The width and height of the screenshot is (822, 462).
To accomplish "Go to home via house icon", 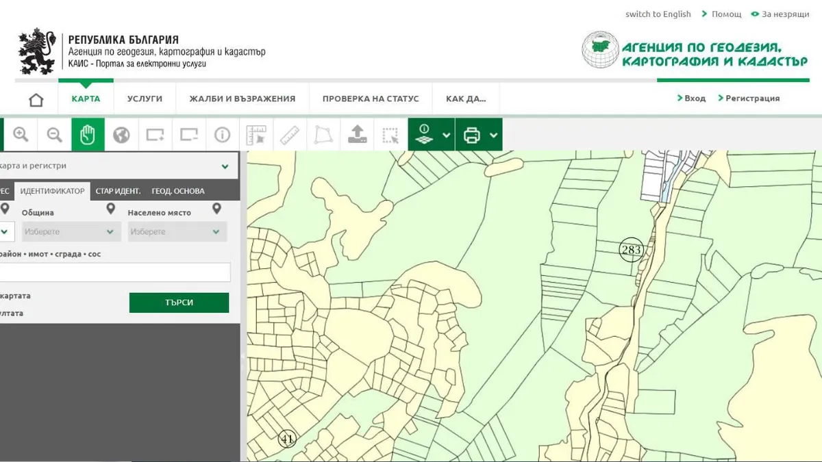I will pyautogui.click(x=36, y=99).
